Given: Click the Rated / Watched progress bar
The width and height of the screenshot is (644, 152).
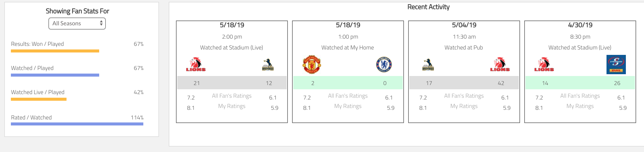Looking at the screenshot, I should tap(77, 124).
